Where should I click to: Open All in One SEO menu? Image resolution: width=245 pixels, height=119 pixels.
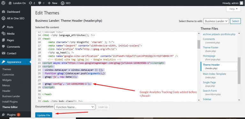15,18
